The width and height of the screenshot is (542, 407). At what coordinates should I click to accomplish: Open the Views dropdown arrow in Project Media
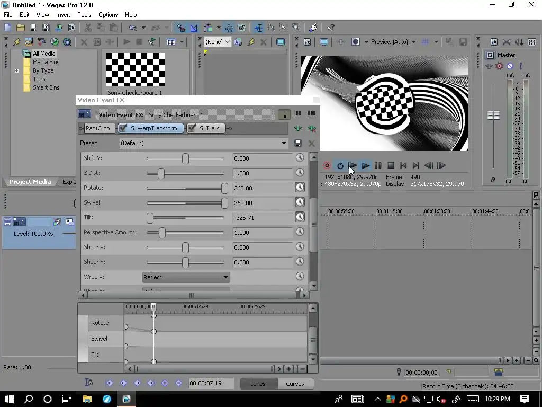pos(182,42)
